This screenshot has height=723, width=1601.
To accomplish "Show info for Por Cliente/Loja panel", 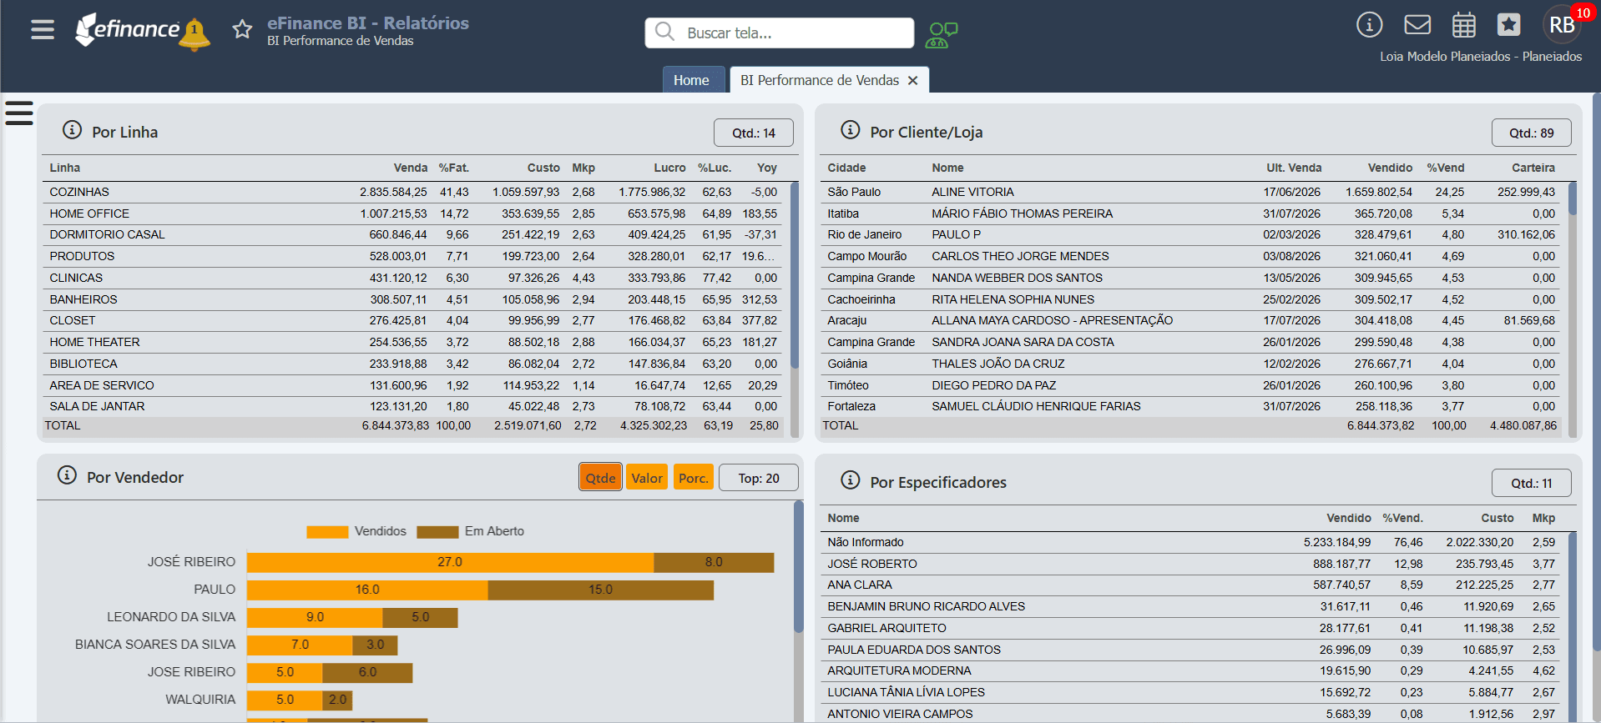I will tap(851, 130).
